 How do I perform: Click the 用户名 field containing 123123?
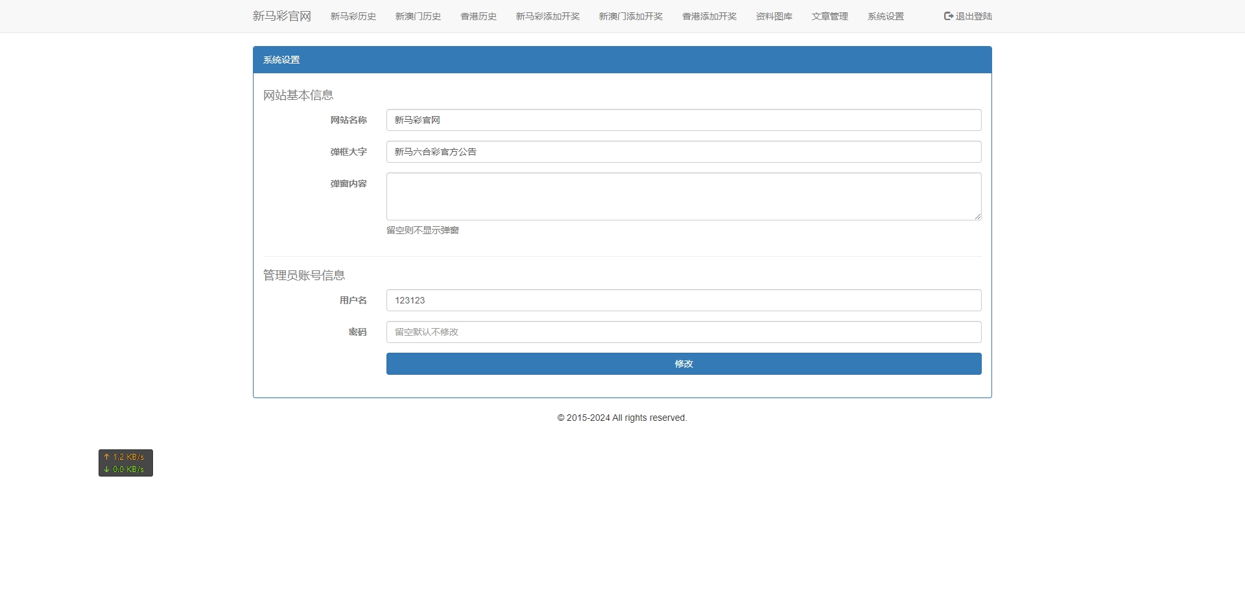click(x=683, y=300)
